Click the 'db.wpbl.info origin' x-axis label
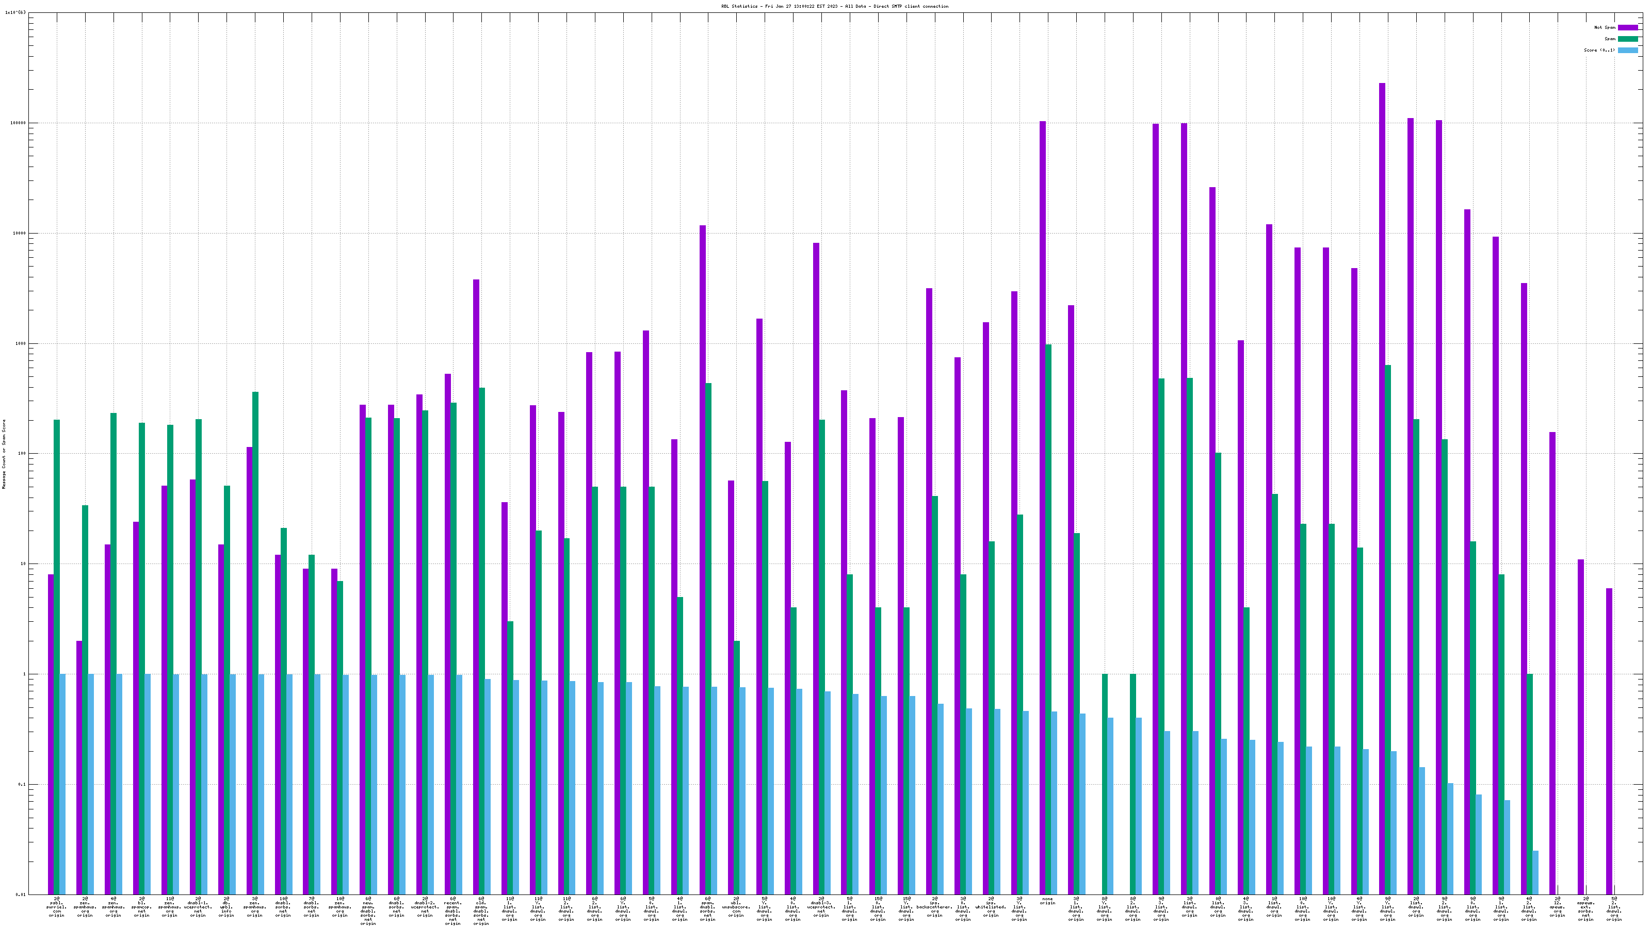 226,907
